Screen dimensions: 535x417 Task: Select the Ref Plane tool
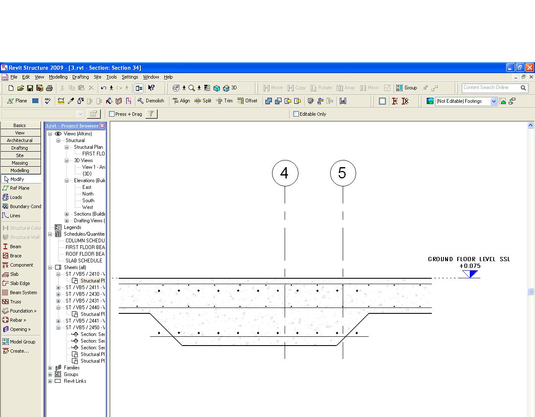tap(19, 188)
